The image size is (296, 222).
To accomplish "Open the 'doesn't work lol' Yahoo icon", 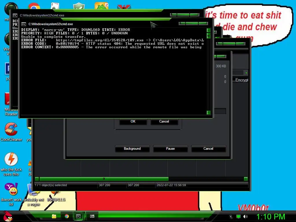I will point(11,195).
